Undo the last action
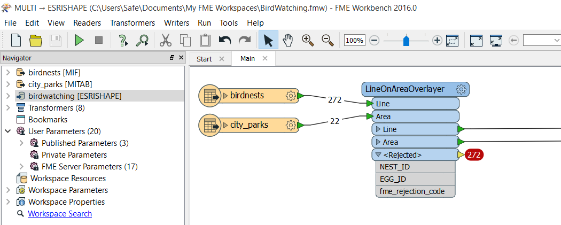Screen dimensions: 561x225 click(x=225, y=40)
